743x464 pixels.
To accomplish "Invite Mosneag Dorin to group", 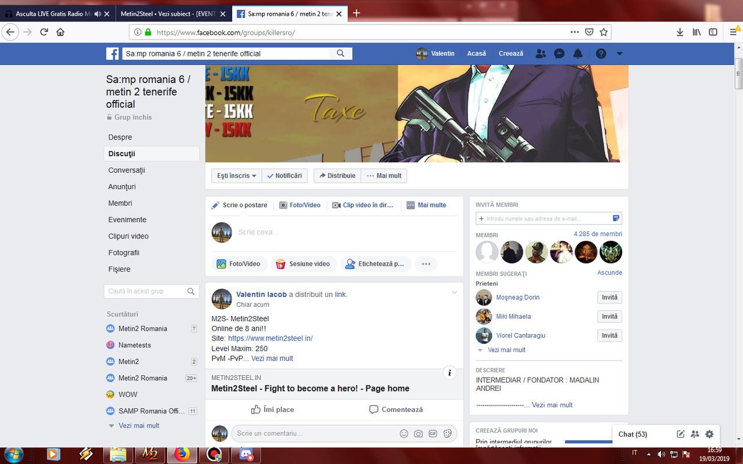I will pos(609,298).
